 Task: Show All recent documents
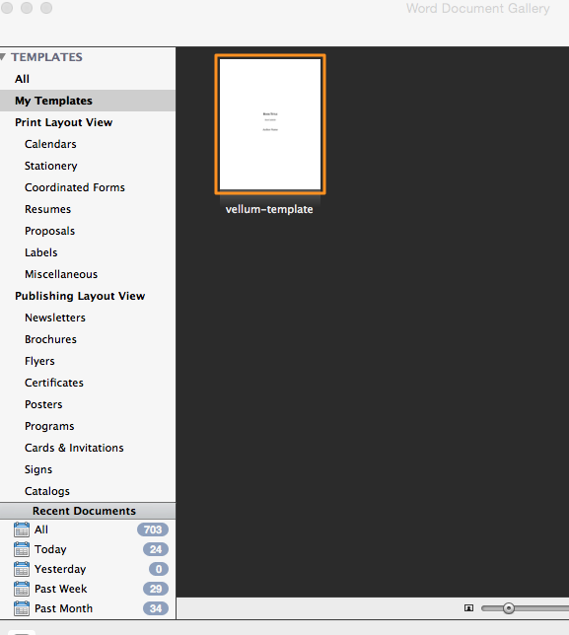(40, 529)
